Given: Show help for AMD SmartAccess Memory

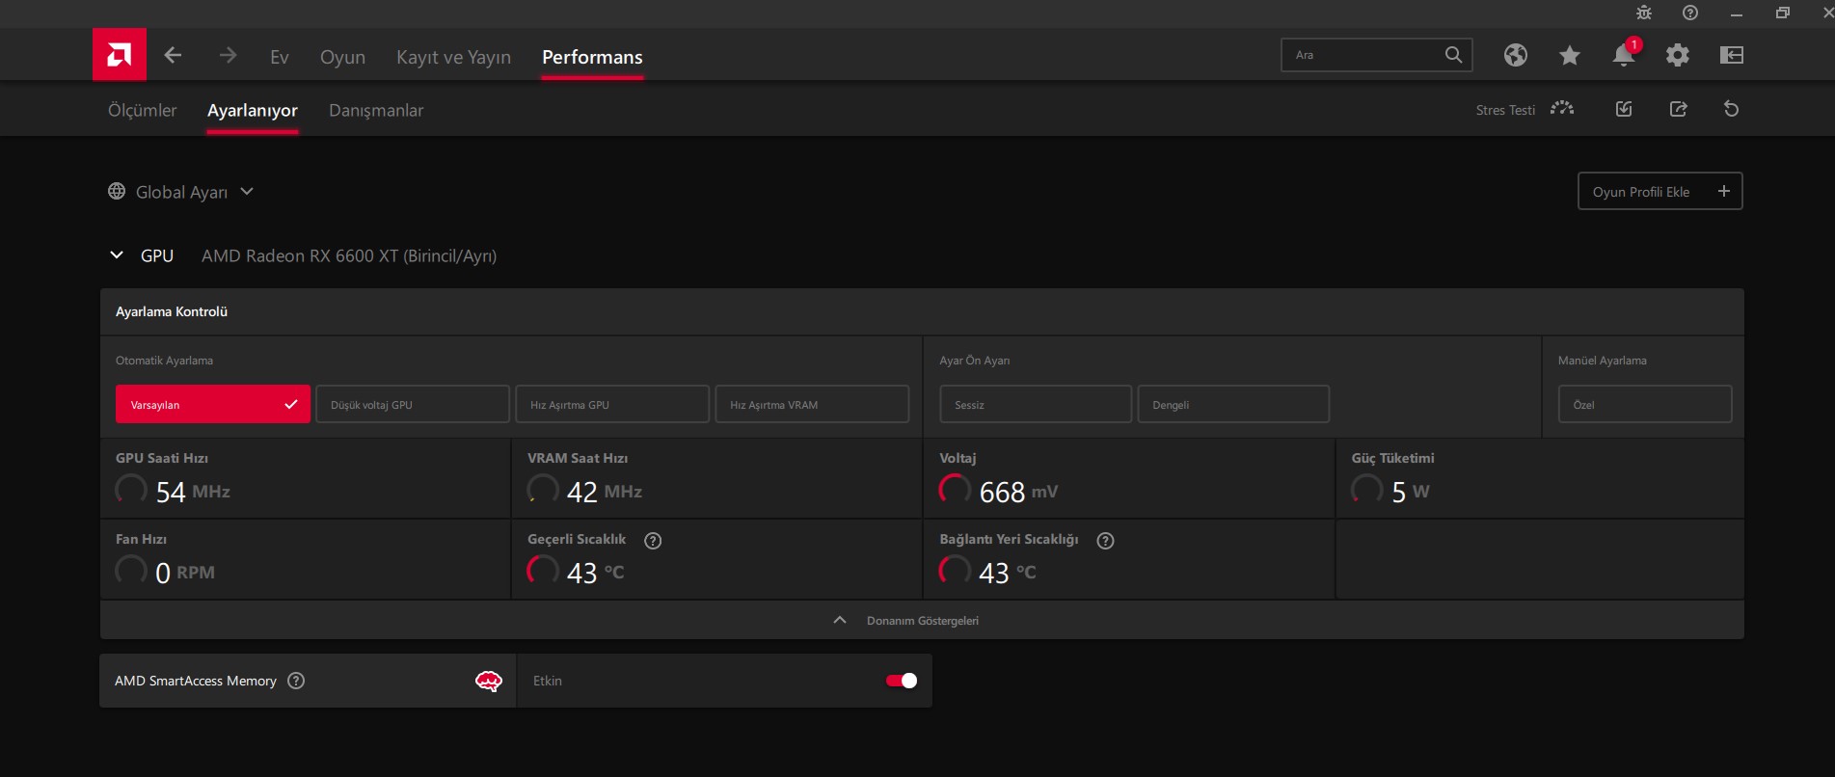Looking at the screenshot, I should pyautogui.click(x=297, y=681).
